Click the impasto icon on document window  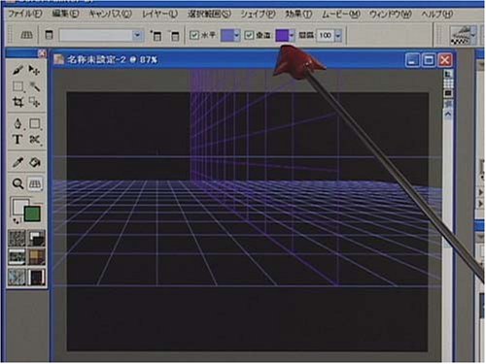[448, 104]
